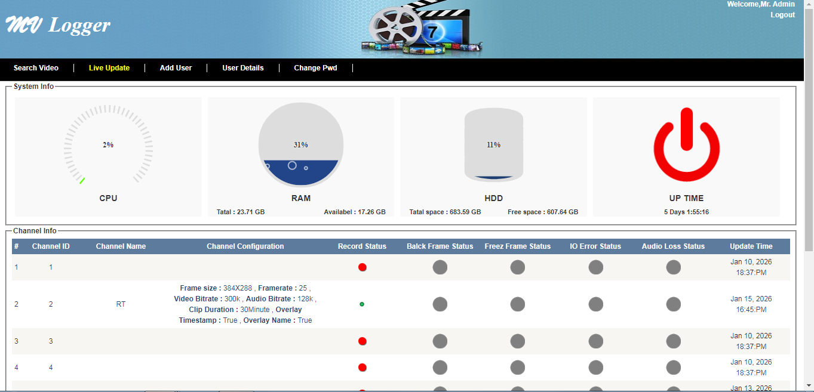Toggle the IO Error status for channel 3

click(595, 341)
